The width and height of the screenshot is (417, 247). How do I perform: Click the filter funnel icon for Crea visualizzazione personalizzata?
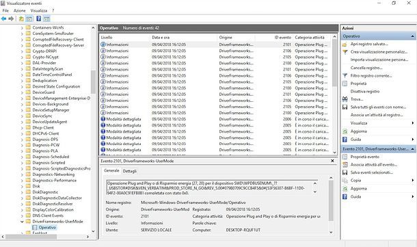[x=345, y=52]
